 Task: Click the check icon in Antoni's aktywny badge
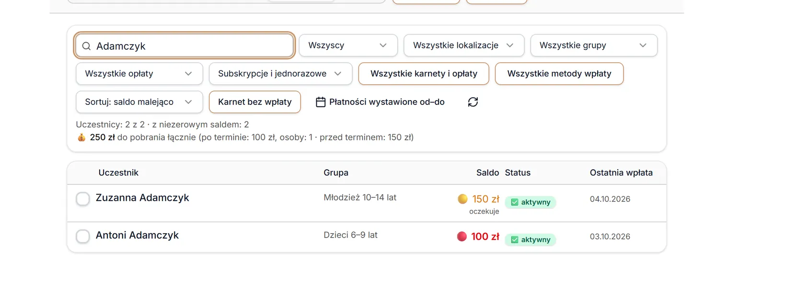[515, 240]
